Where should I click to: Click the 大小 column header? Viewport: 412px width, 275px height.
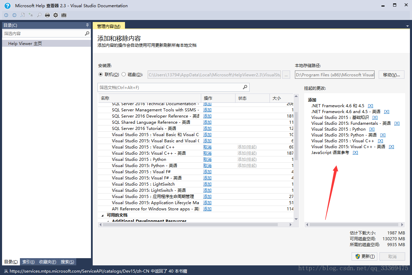pos(282,98)
